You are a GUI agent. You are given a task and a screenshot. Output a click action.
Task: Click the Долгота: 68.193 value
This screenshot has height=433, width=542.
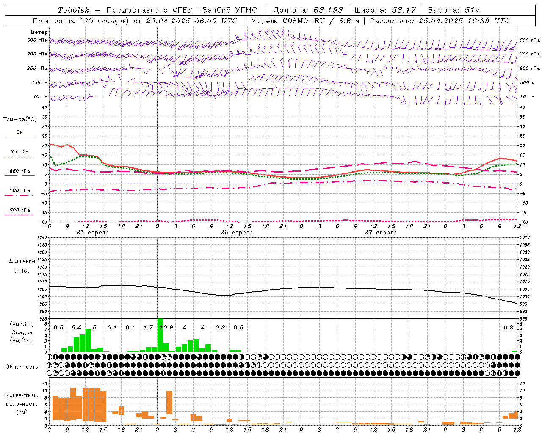tap(308, 10)
